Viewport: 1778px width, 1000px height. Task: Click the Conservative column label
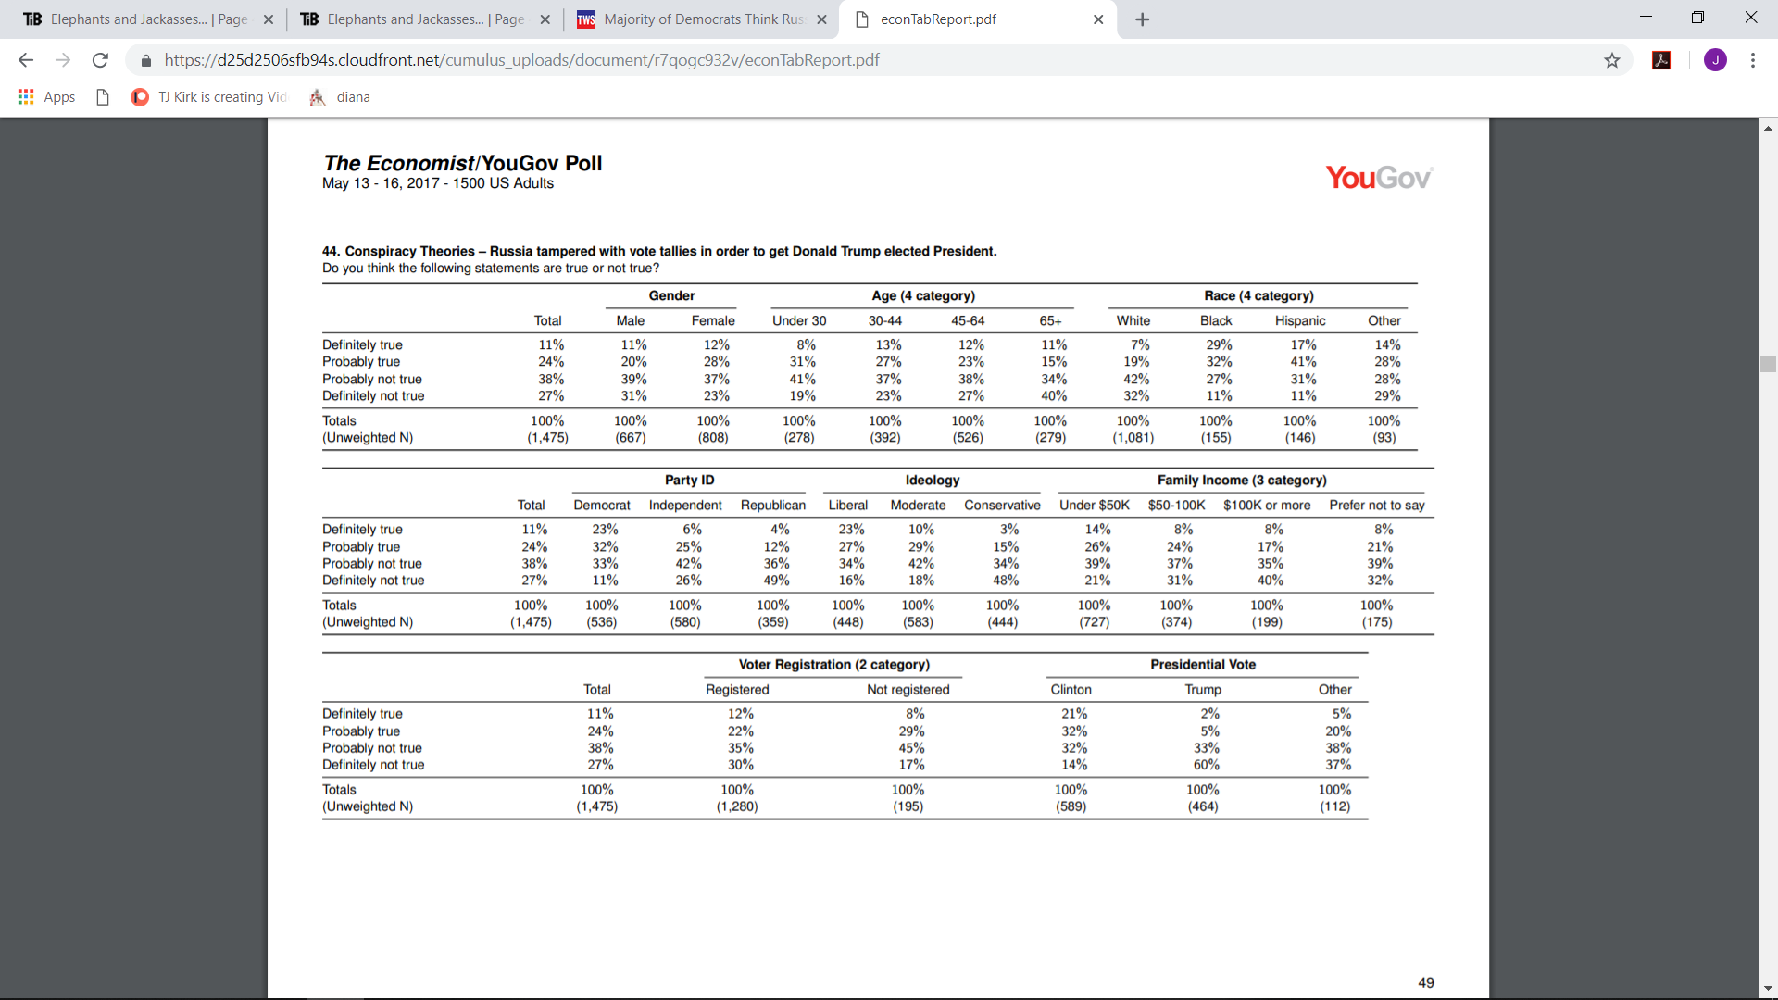pyautogui.click(x=1002, y=505)
